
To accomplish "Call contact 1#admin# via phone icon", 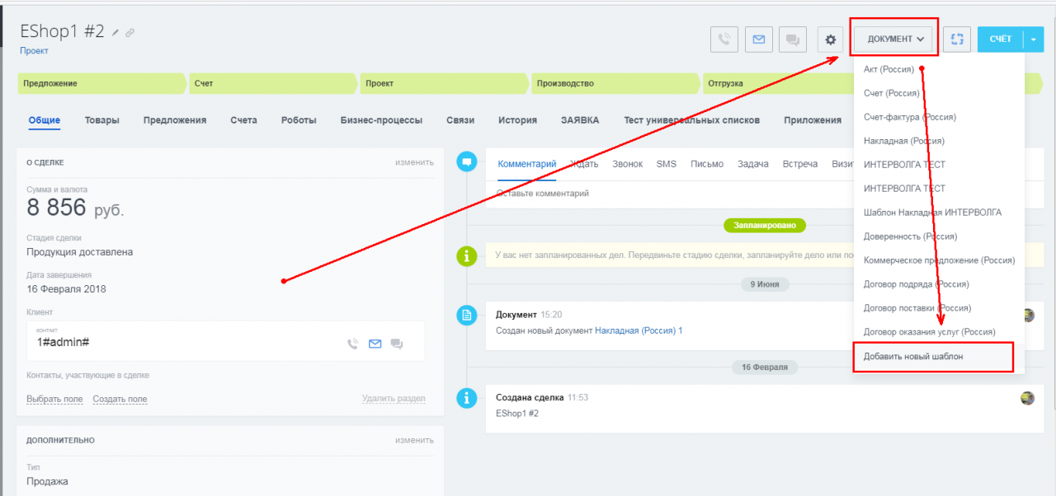I will 353,344.
